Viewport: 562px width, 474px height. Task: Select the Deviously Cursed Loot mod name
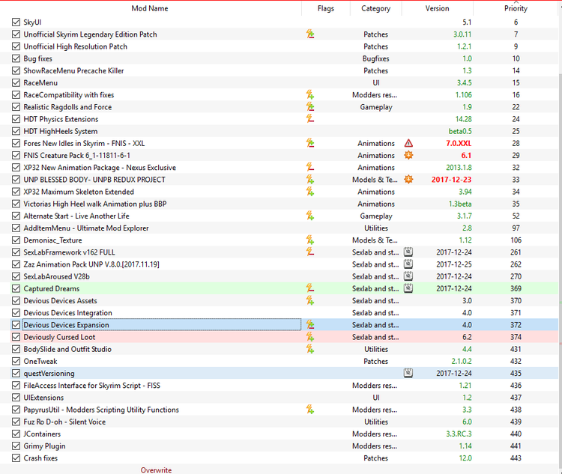[x=59, y=337]
